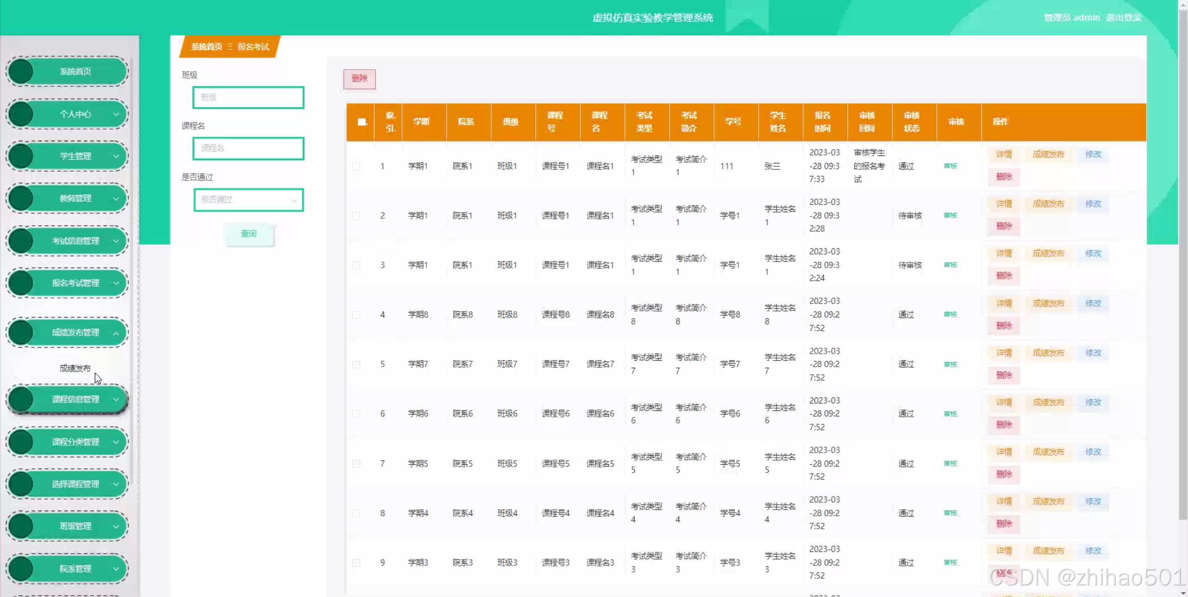1188x597 pixels.
Task: Toggle the select-all checkbox in table header
Action: pyautogui.click(x=362, y=122)
